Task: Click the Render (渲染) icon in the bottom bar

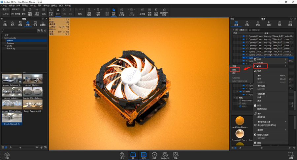Action: point(176,155)
